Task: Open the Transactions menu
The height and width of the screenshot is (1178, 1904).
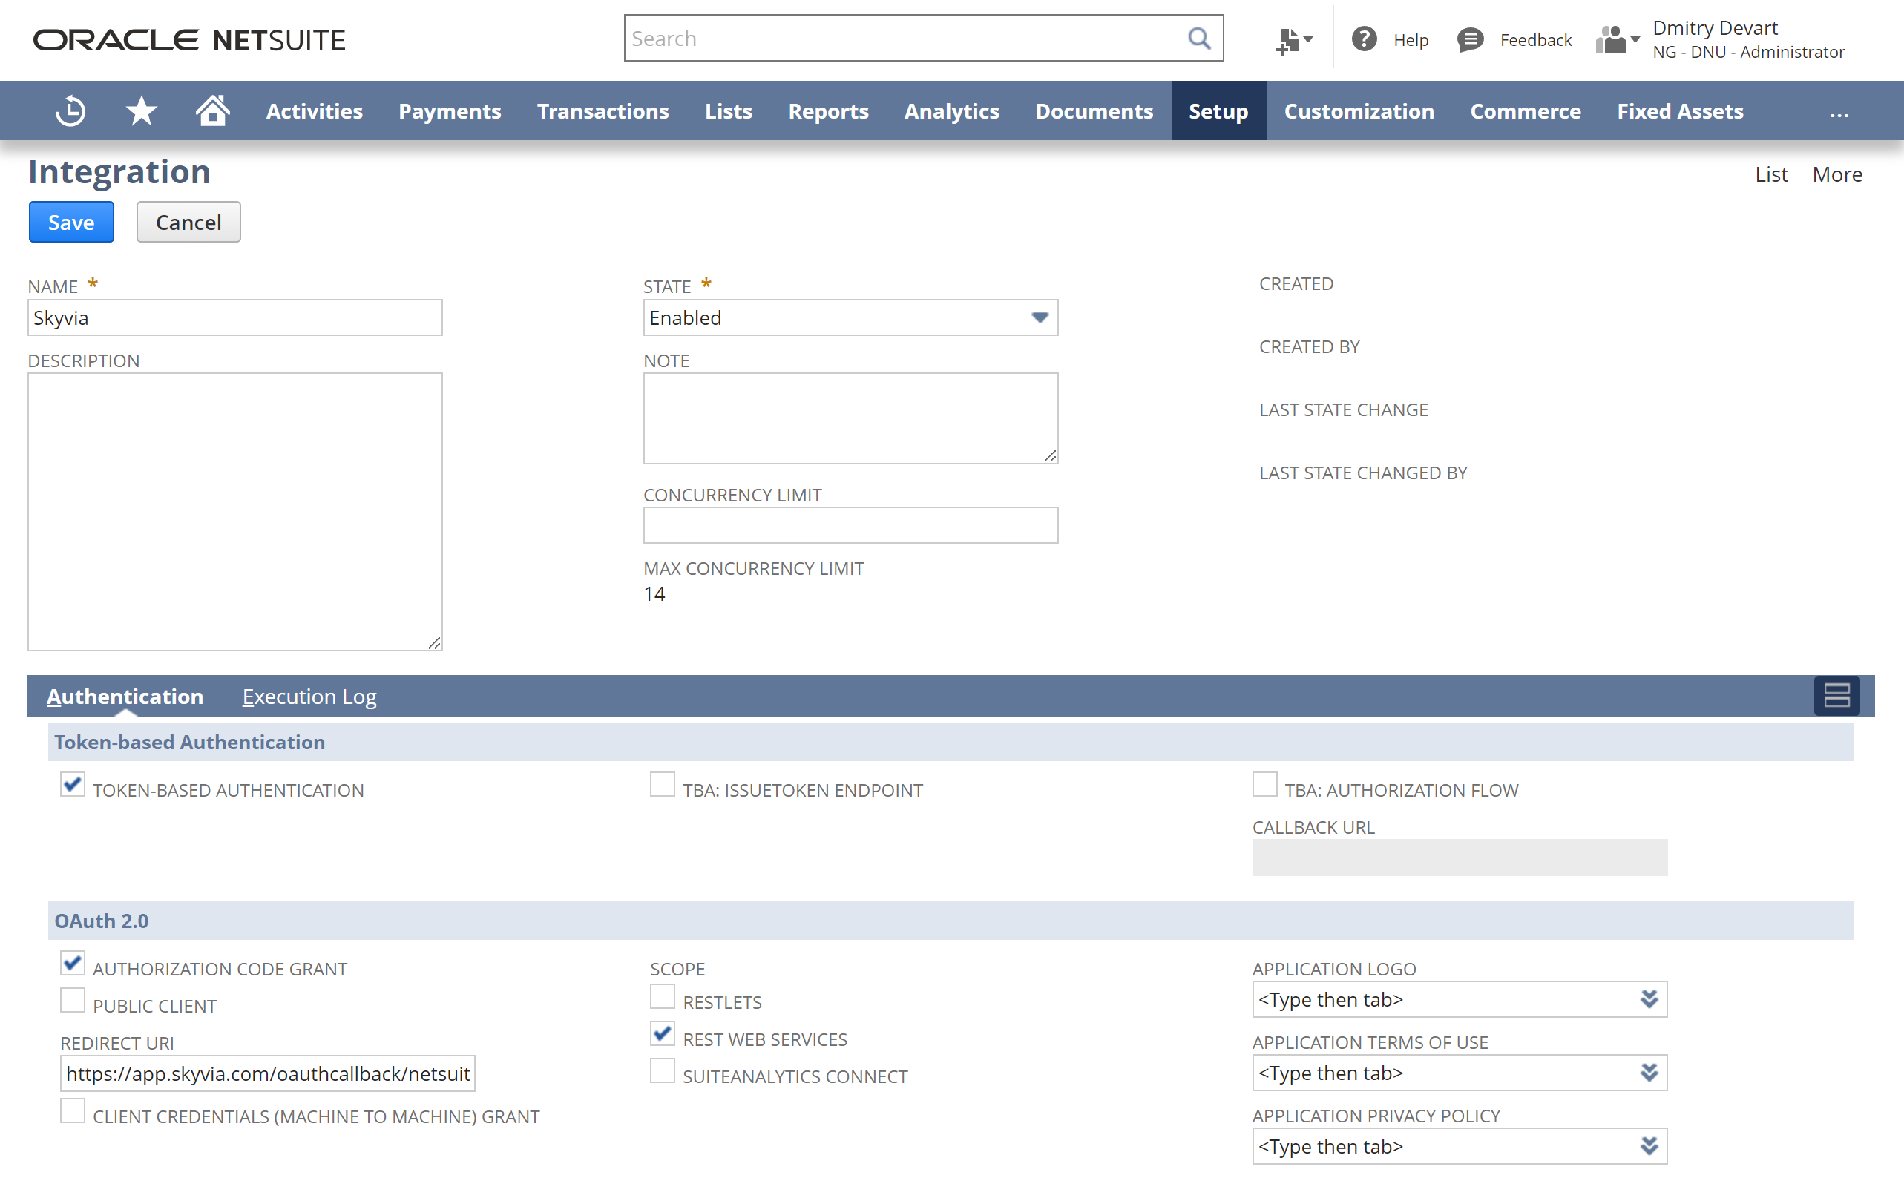Action: 603,111
